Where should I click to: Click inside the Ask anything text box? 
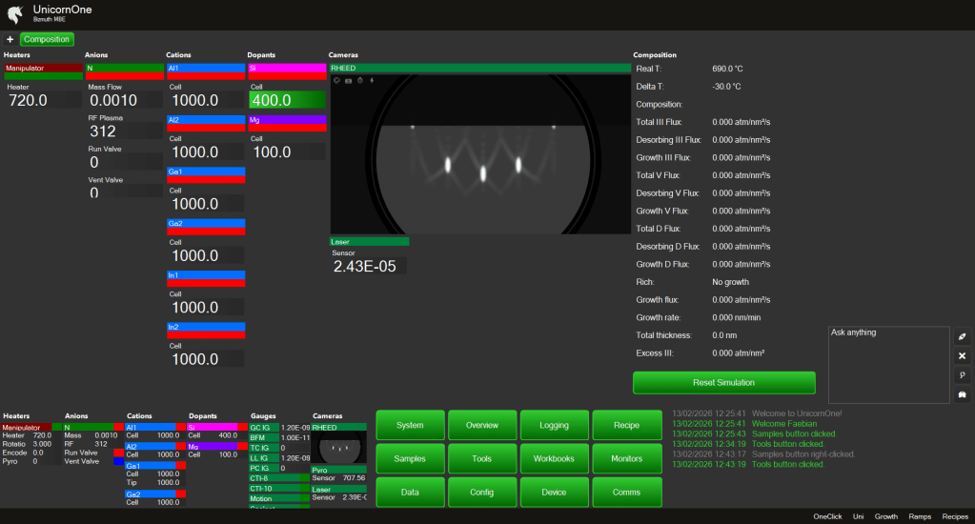point(888,367)
